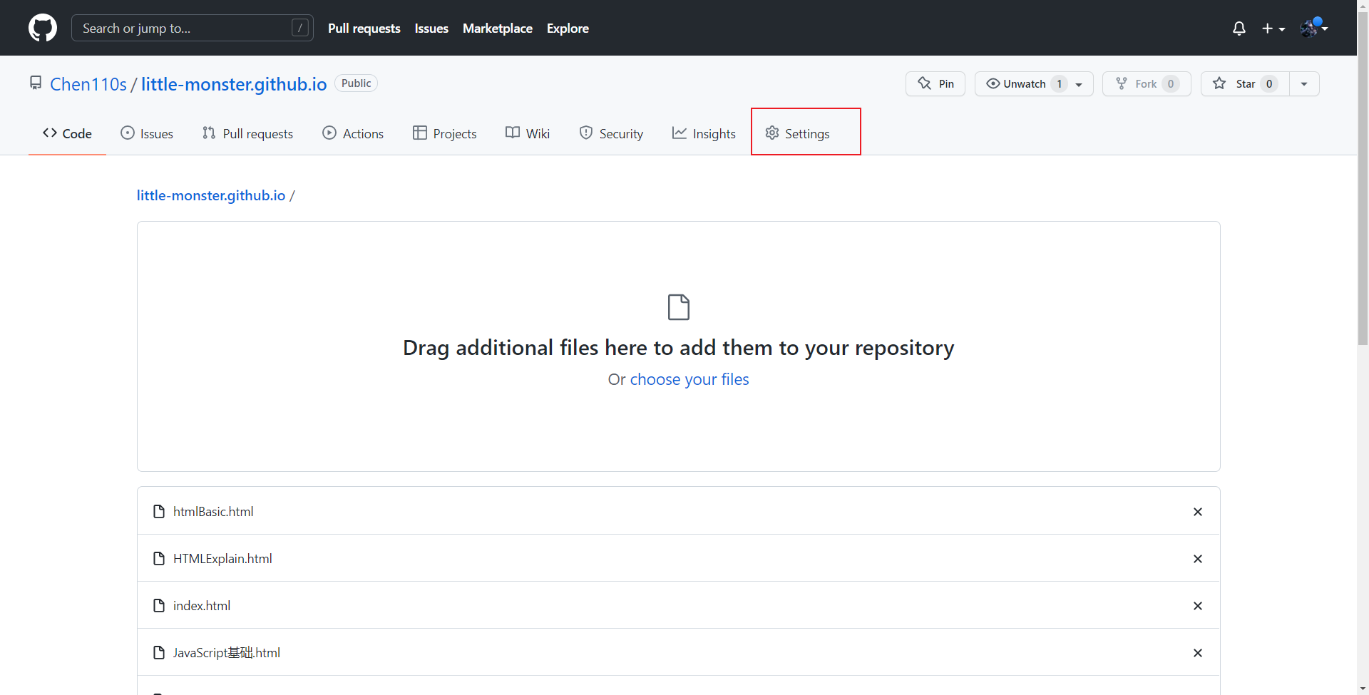The width and height of the screenshot is (1369, 695).
Task: Go to Pull requests in top navigation
Action: 364,29
